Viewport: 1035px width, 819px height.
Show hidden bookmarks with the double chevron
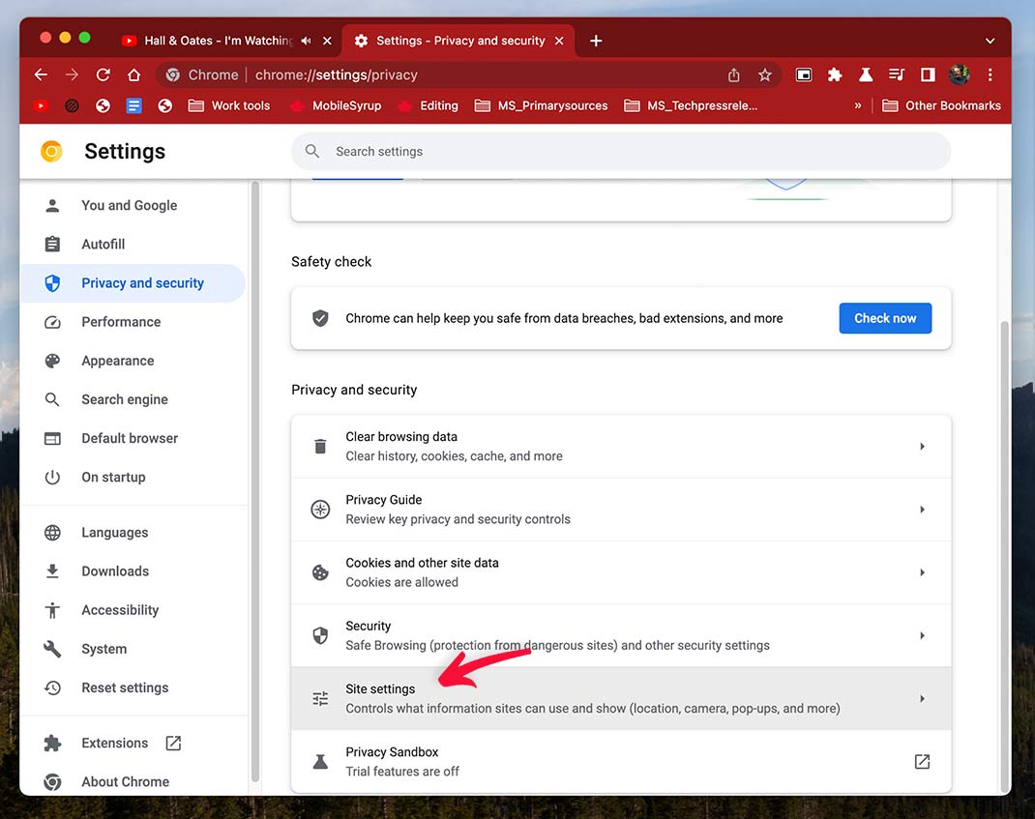pos(857,105)
